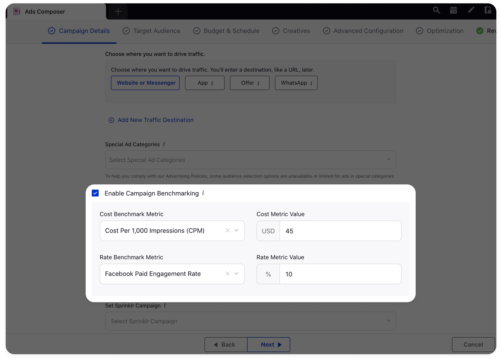
Task: Open the search magnifier icon
Action: pyautogui.click(x=436, y=10)
